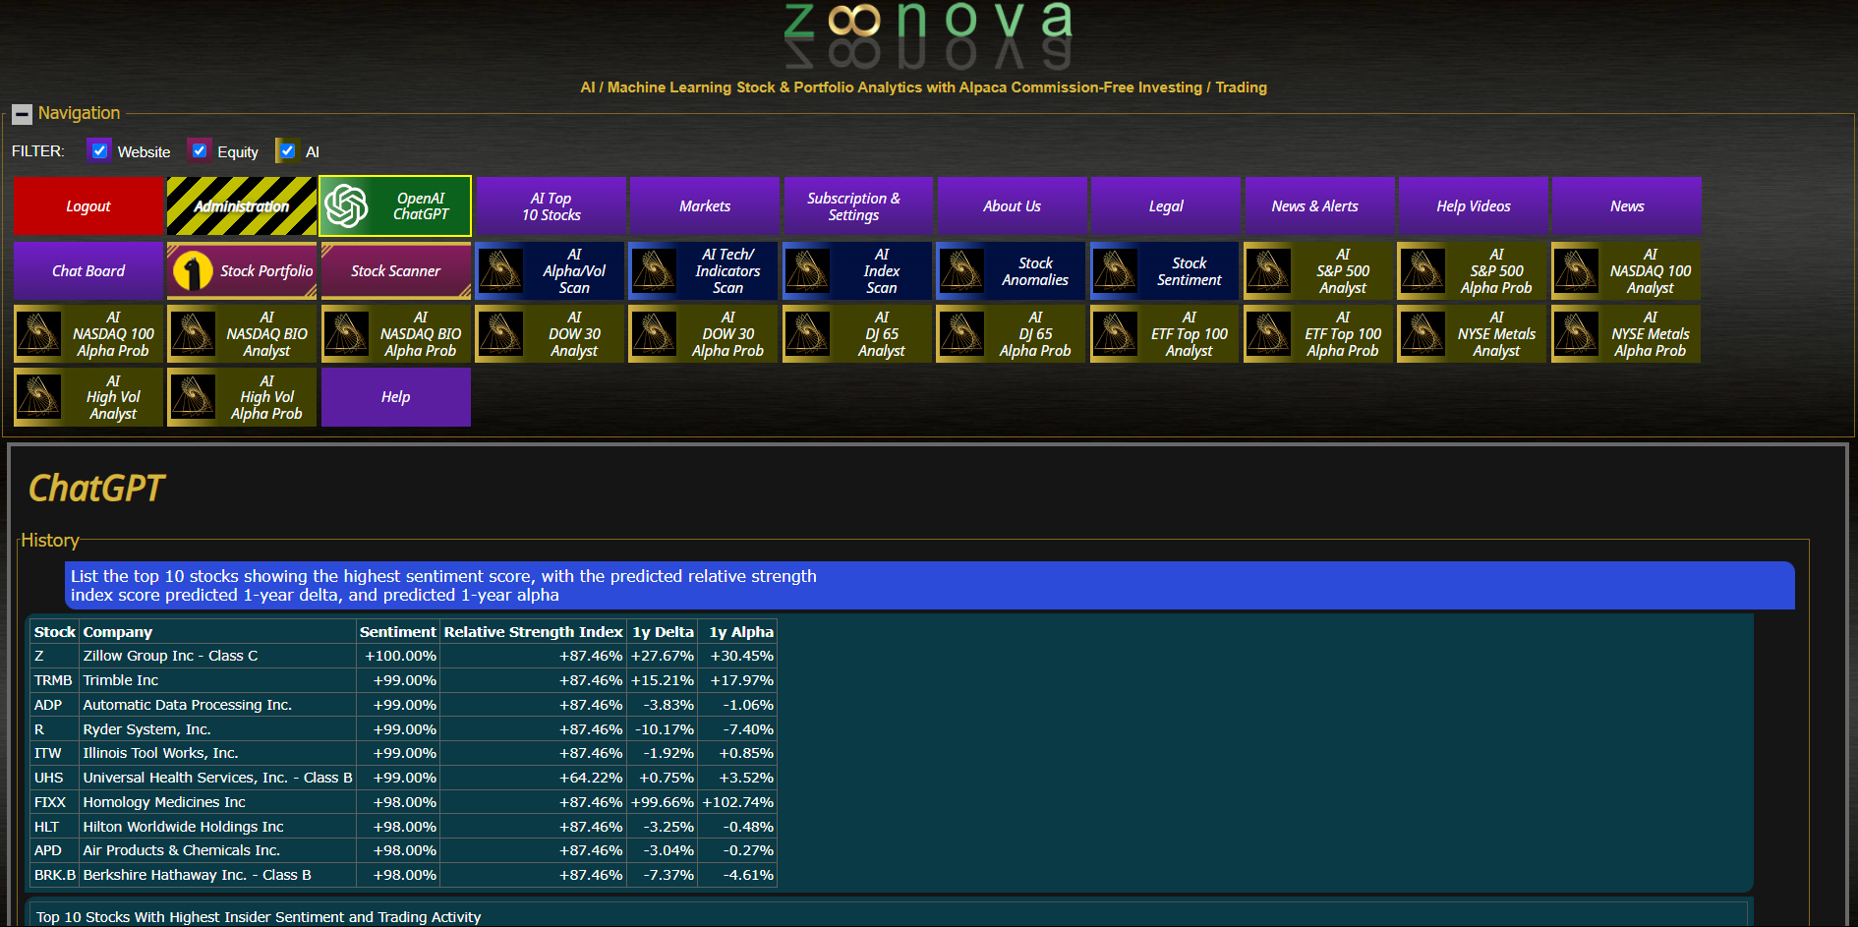Go to the Markets menu tile
The height and width of the screenshot is (927, 1858).
point(705,206)
